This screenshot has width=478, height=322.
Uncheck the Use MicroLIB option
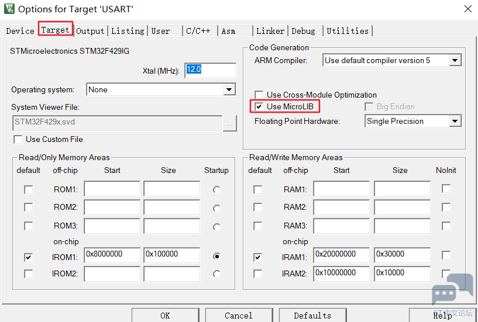click(x=259, y=106)
